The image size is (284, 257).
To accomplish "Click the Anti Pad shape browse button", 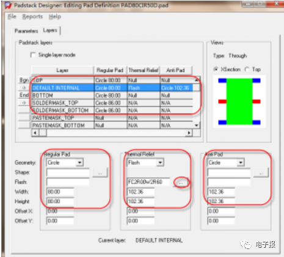I will coord(261,173).
